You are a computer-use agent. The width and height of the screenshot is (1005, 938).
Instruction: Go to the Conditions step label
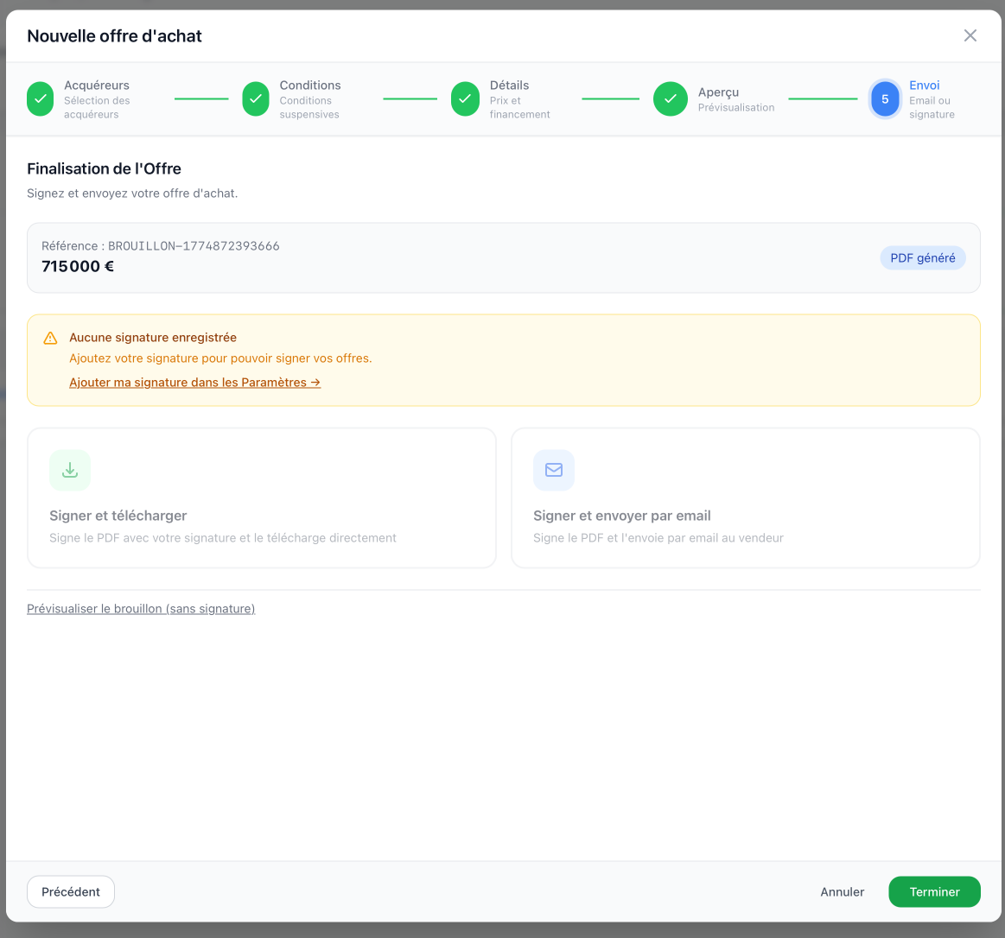[309, 86]
